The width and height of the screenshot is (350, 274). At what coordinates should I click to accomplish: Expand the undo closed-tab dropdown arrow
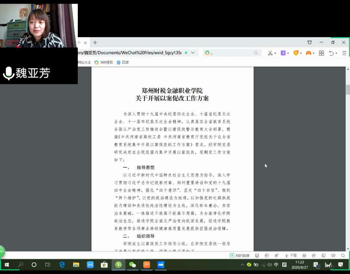click(336, 53)
